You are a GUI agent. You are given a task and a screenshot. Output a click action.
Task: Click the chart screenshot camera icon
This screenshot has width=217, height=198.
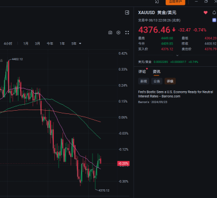pos(110,33)
